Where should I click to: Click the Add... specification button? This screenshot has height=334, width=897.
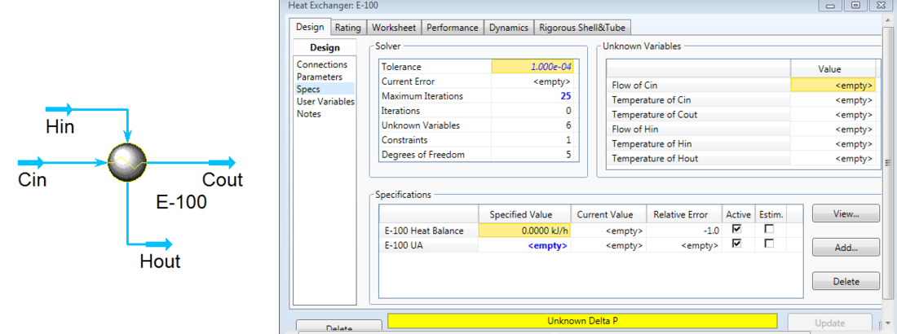[846, 247]
